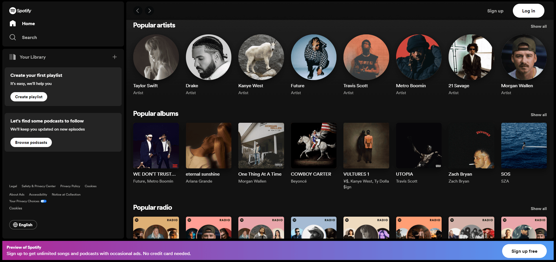The width and height of the screenshot is (556, 262).
Task: Click the Log in button
Action: point(528,11)
